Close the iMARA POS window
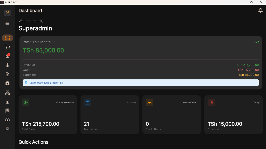 [x=261, y=2]
